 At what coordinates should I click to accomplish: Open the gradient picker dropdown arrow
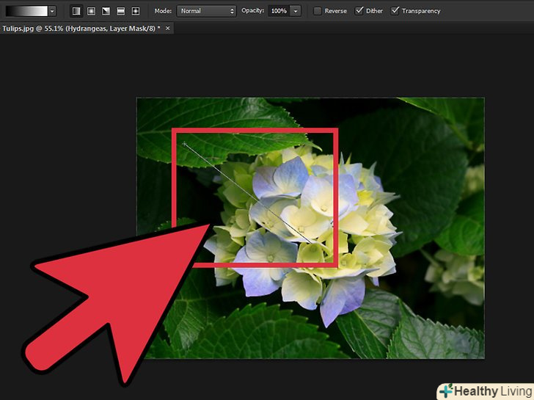[52, 11]
